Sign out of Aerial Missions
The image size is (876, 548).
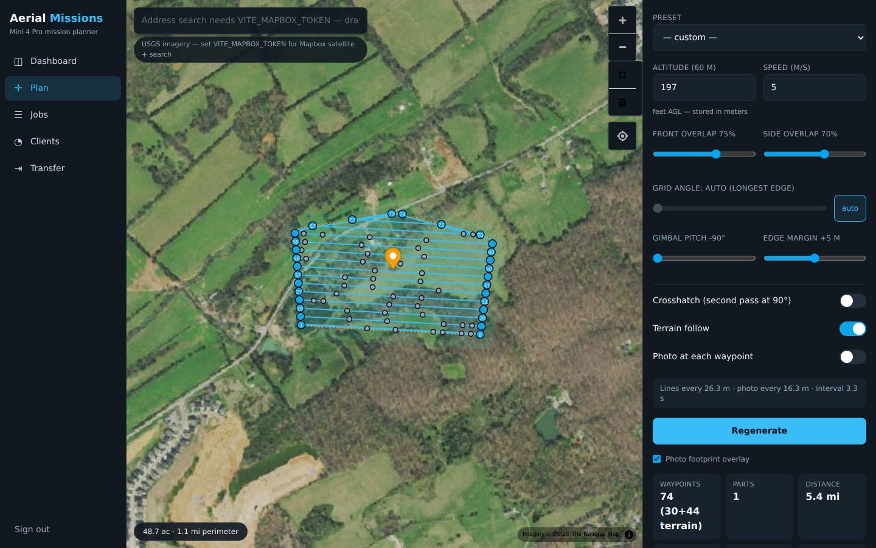(32, 529)
